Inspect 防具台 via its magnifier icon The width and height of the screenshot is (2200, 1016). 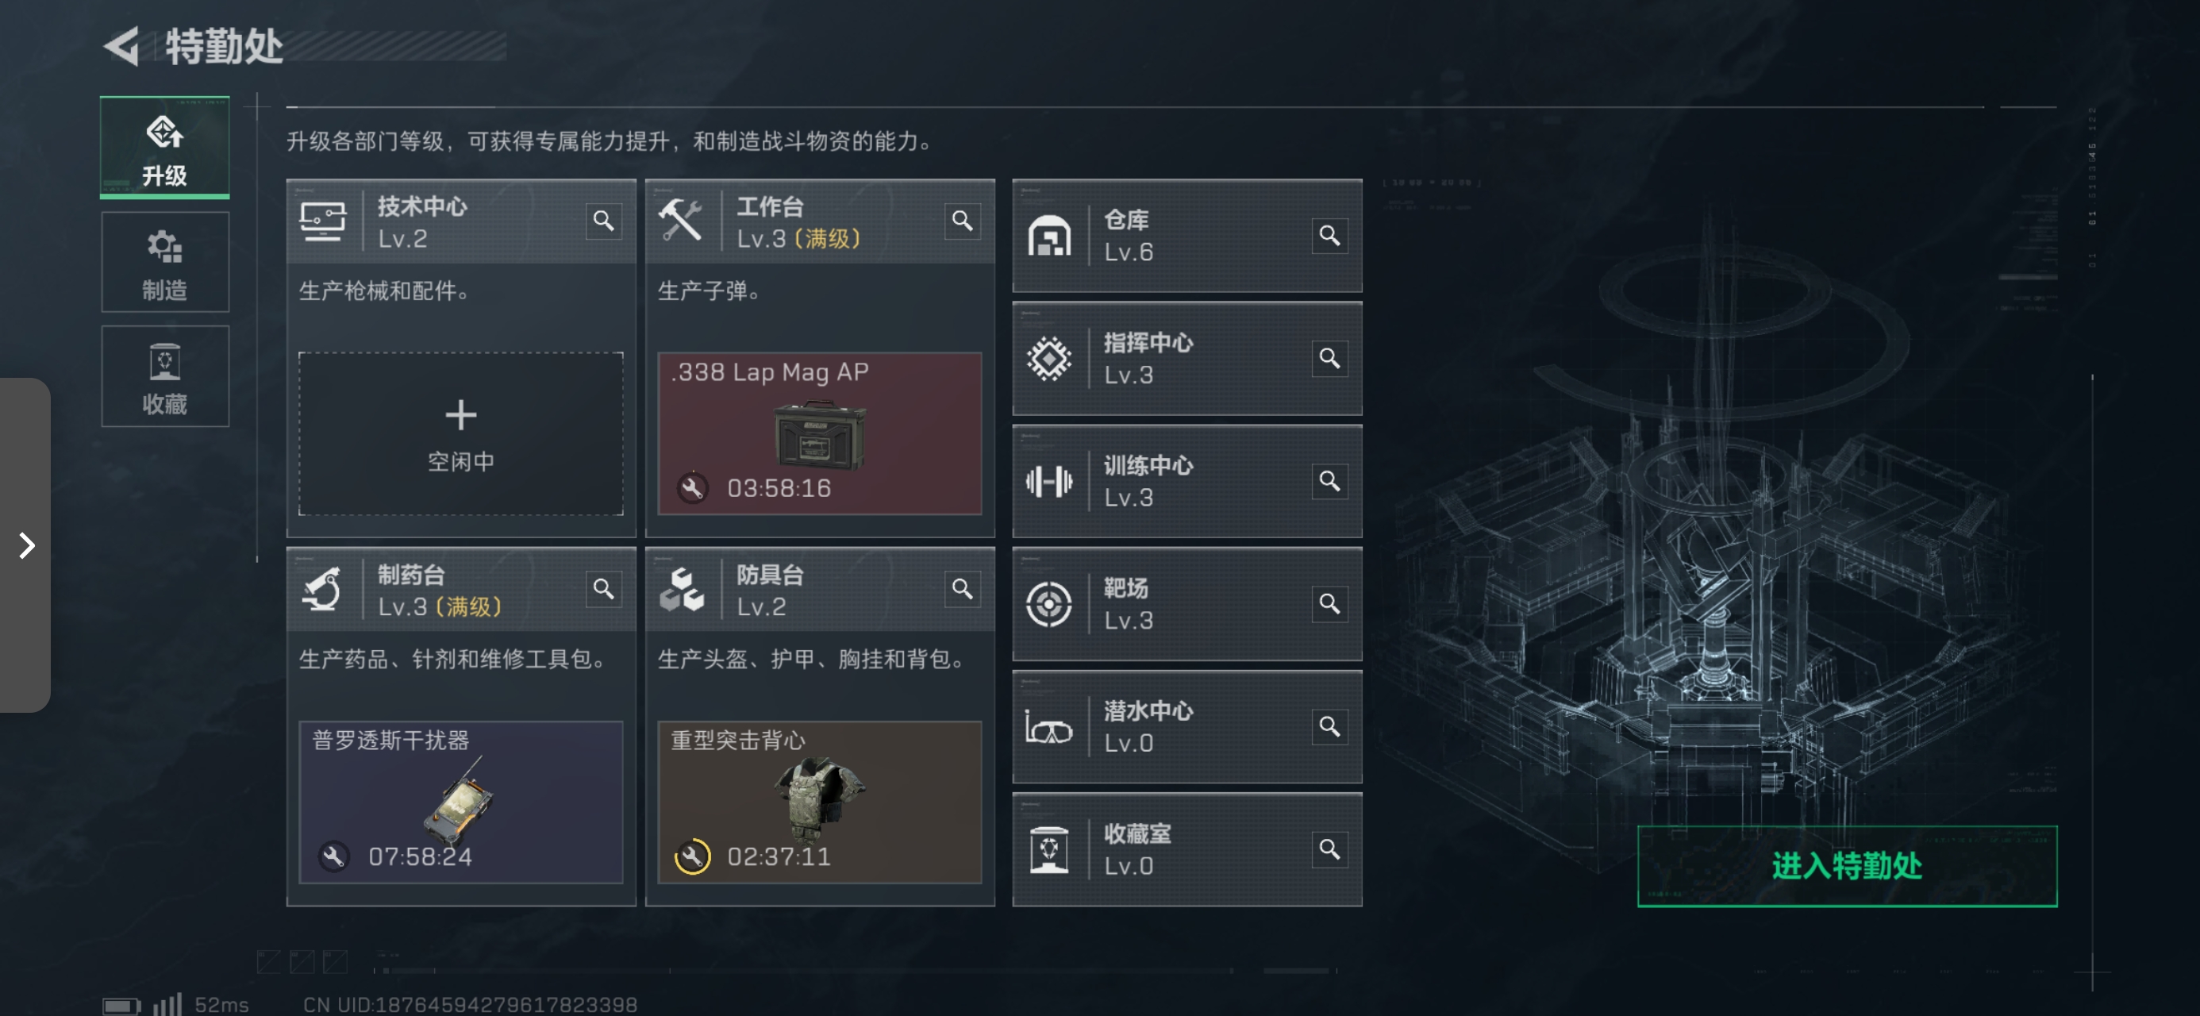[x=963, y=590]
